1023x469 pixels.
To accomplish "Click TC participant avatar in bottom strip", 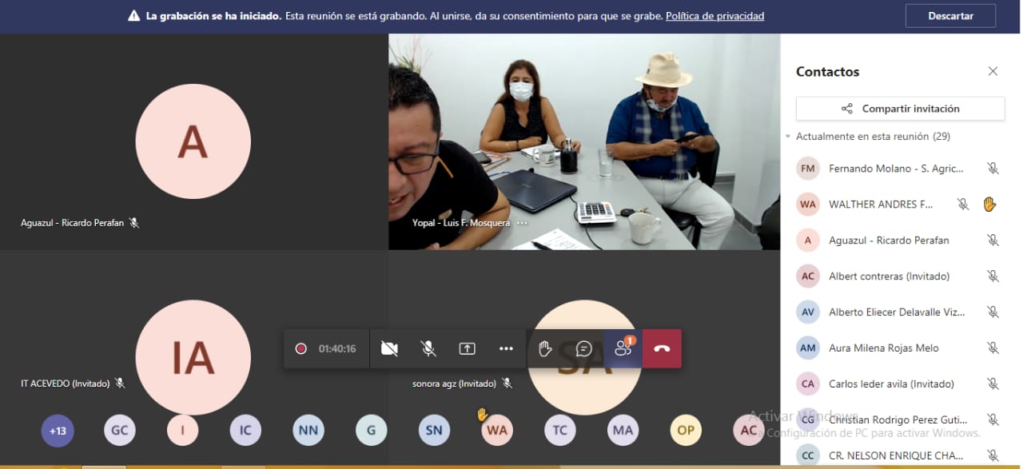I will (x=559, y=430).
